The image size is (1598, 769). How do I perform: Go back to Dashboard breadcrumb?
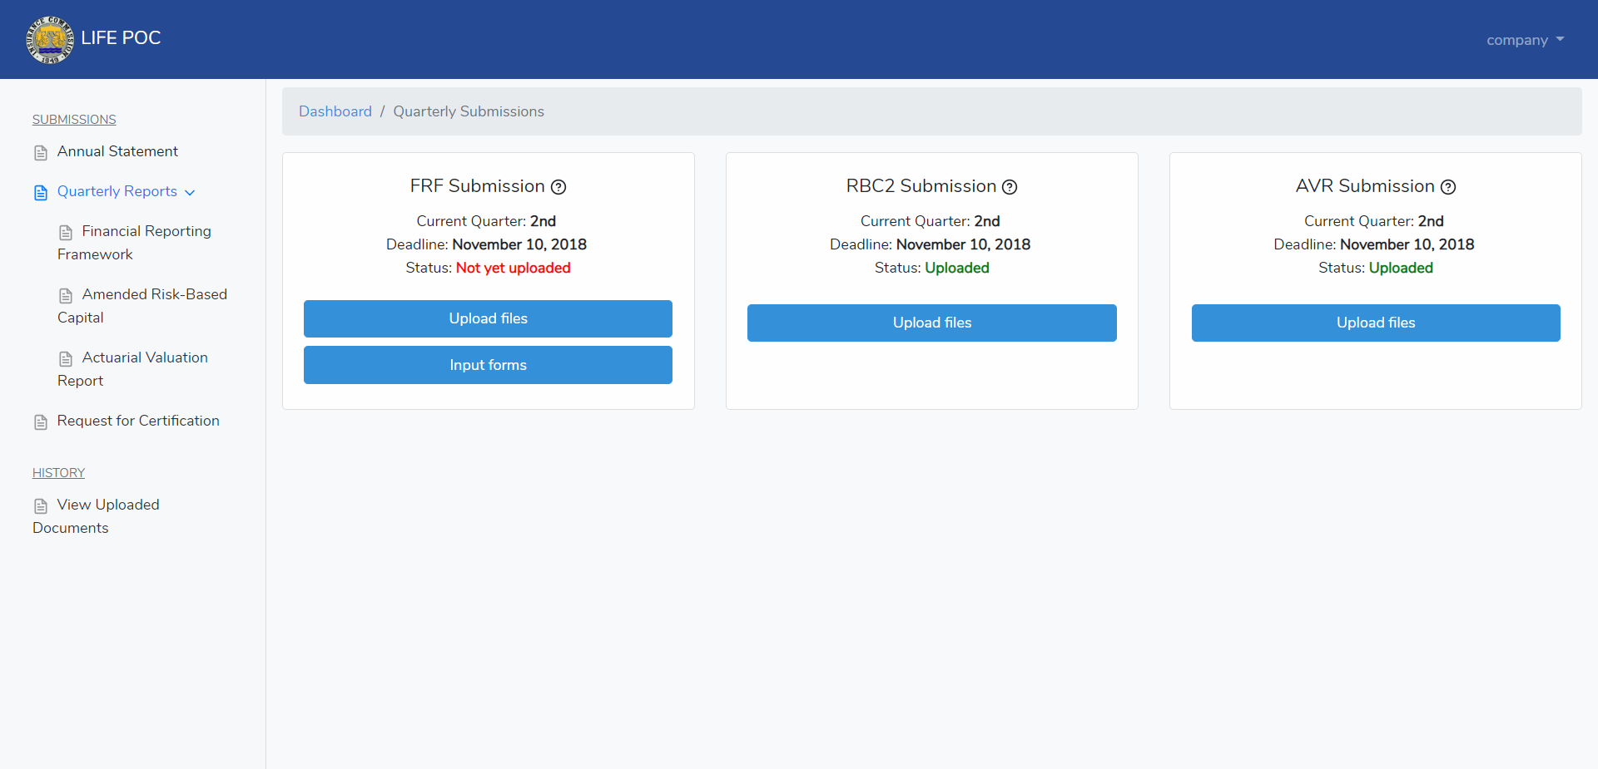[x=335, y=111]
